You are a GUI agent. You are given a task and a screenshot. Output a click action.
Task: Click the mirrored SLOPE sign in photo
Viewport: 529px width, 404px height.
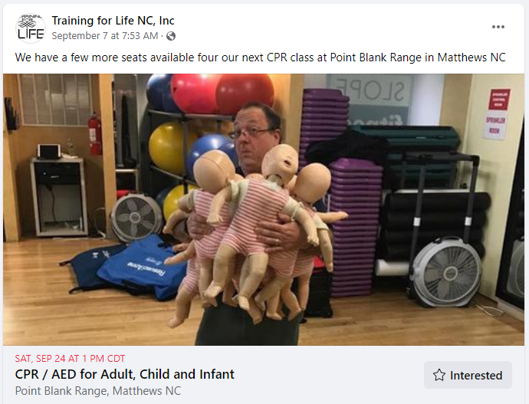point(370,90)
